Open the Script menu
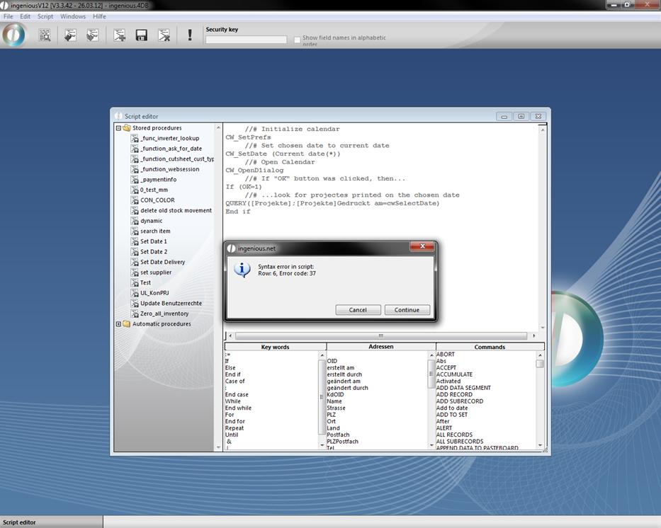The image size is (661, 528). [x=45, y=16]
